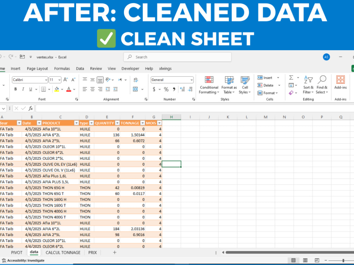Switch to the PIVOT sheet

[x=17, y=253]
